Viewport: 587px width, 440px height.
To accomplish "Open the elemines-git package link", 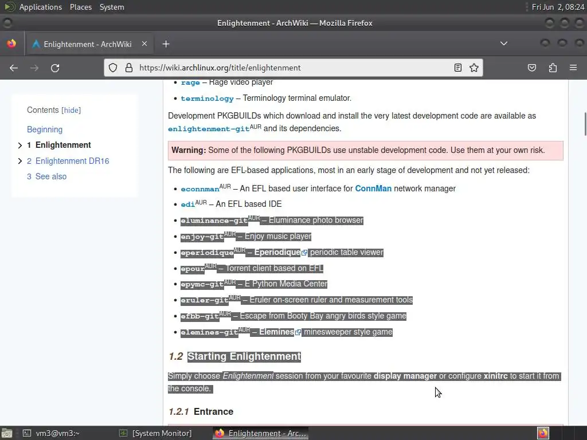I will [x=209, y=332].
